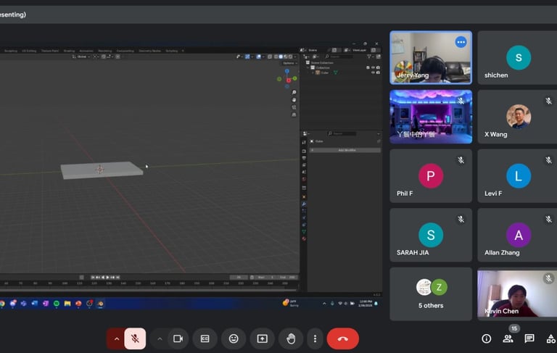Click the '5 others' participants tile
The width and height of the screenshot is (557, 353).
coord(431,294)
